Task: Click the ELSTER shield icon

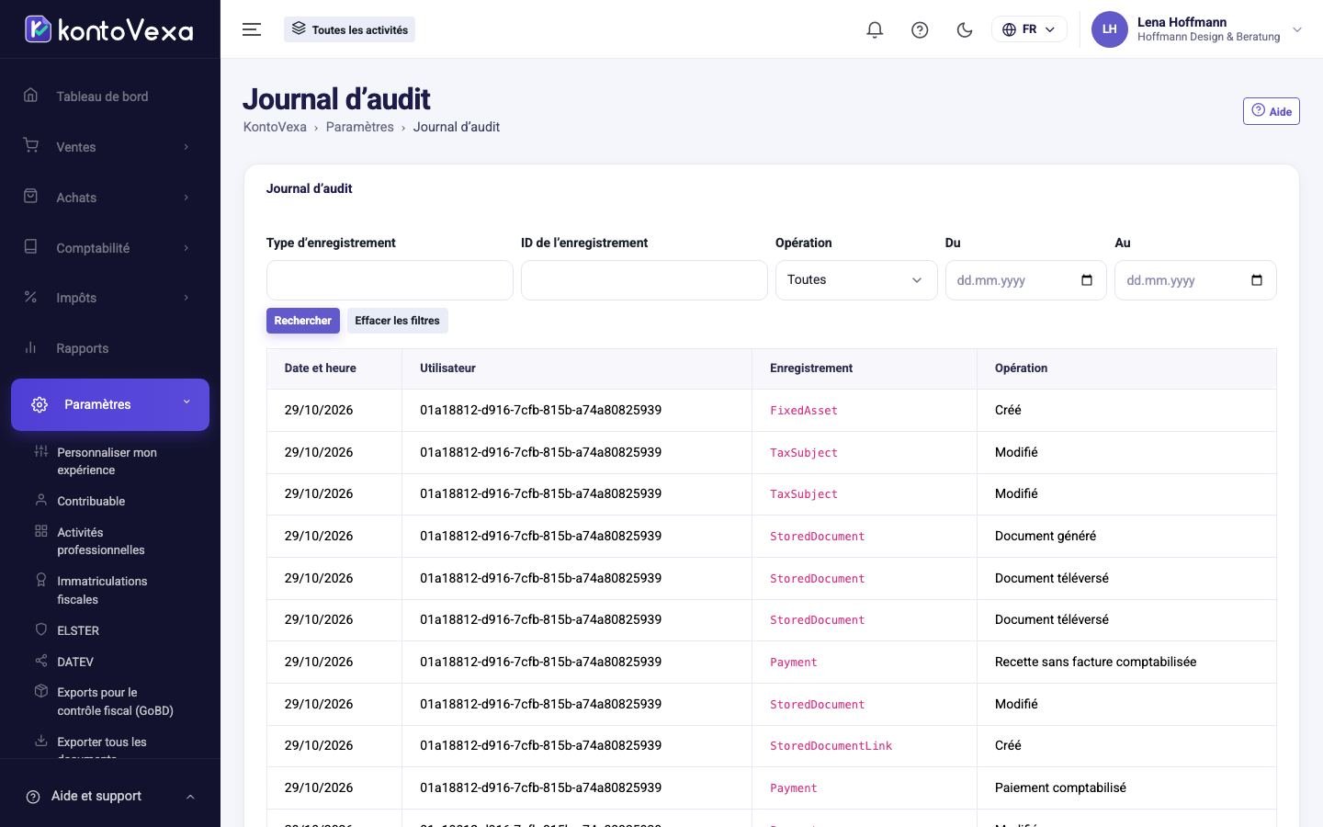Action: point(40,629)
